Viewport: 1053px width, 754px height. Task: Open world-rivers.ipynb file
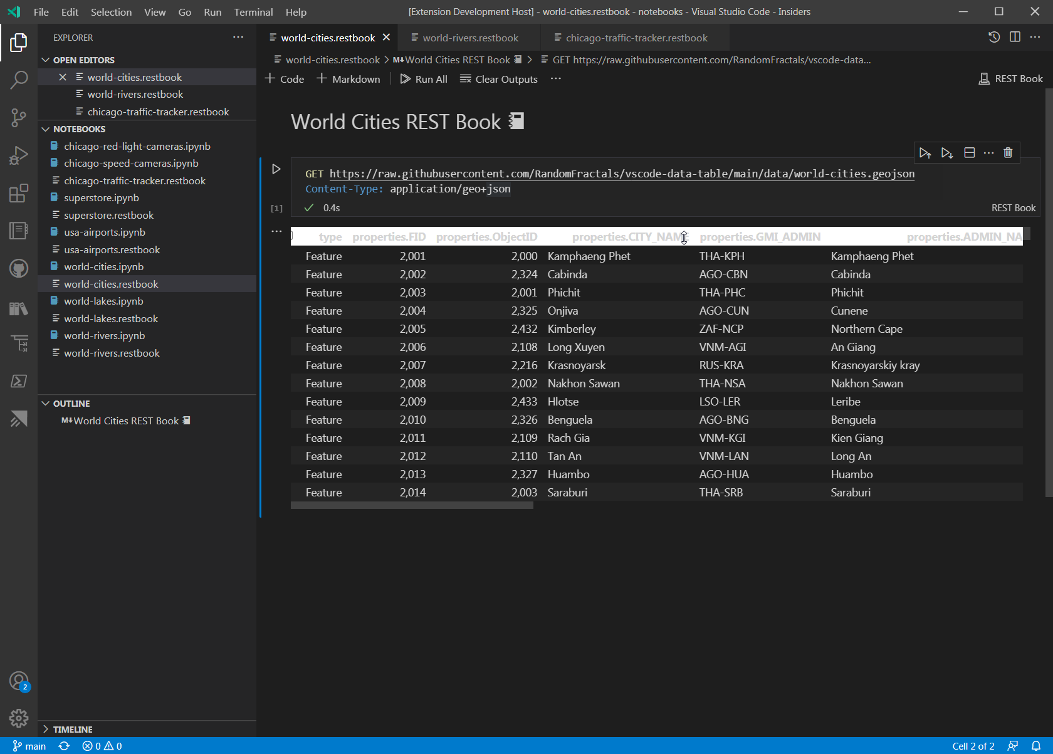coord(104,335)
